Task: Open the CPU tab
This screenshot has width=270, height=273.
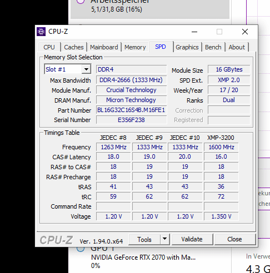Action: pyautogui.click(x=49, y=47)
